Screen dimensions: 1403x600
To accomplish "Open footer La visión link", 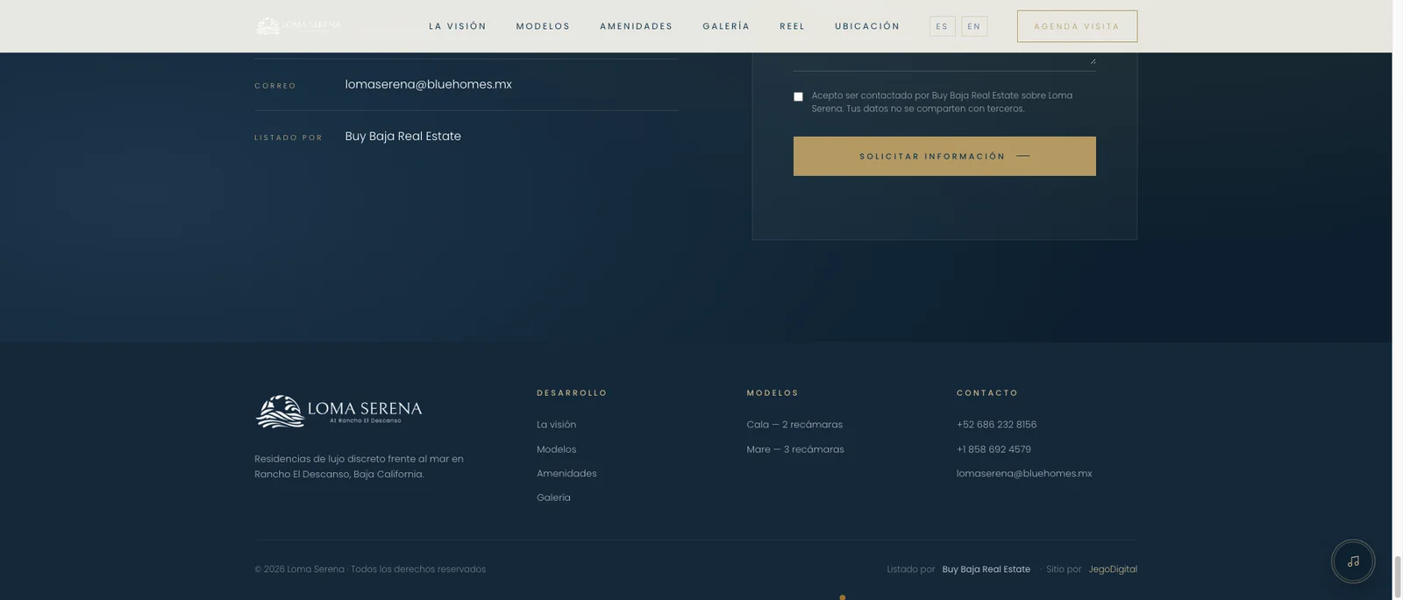I will [556, 425].
